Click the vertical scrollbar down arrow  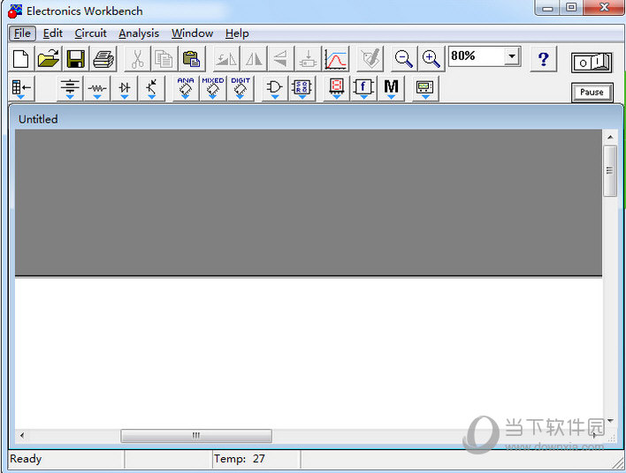610,421
